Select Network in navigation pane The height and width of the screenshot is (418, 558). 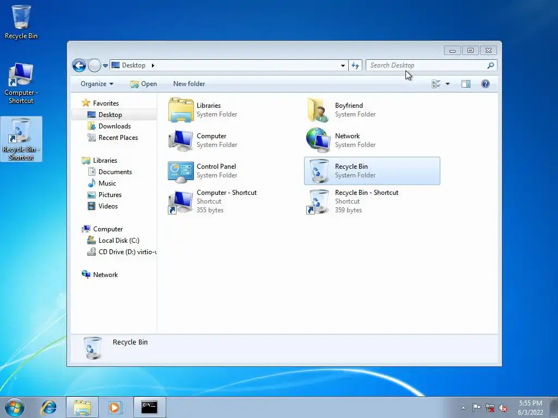tap(105, 274)
